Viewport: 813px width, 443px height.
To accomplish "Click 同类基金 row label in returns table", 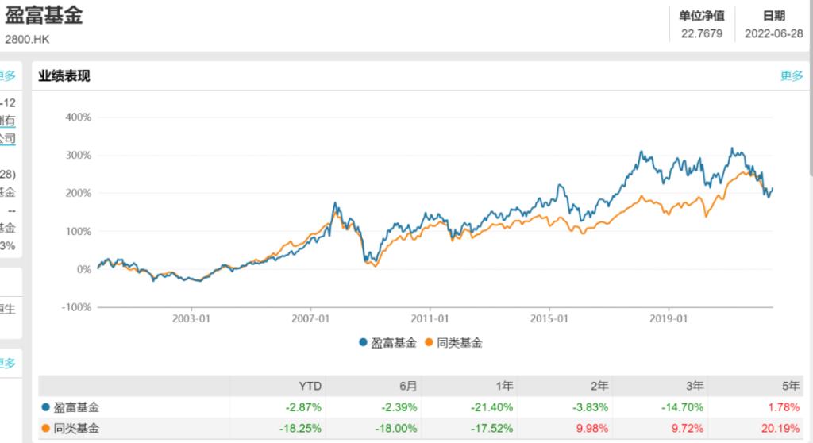I will click(76, 429).
